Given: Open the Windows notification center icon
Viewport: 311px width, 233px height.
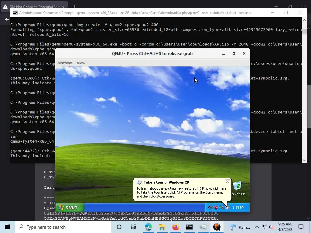Looking at the screenshot, I should tap(301, 227).
